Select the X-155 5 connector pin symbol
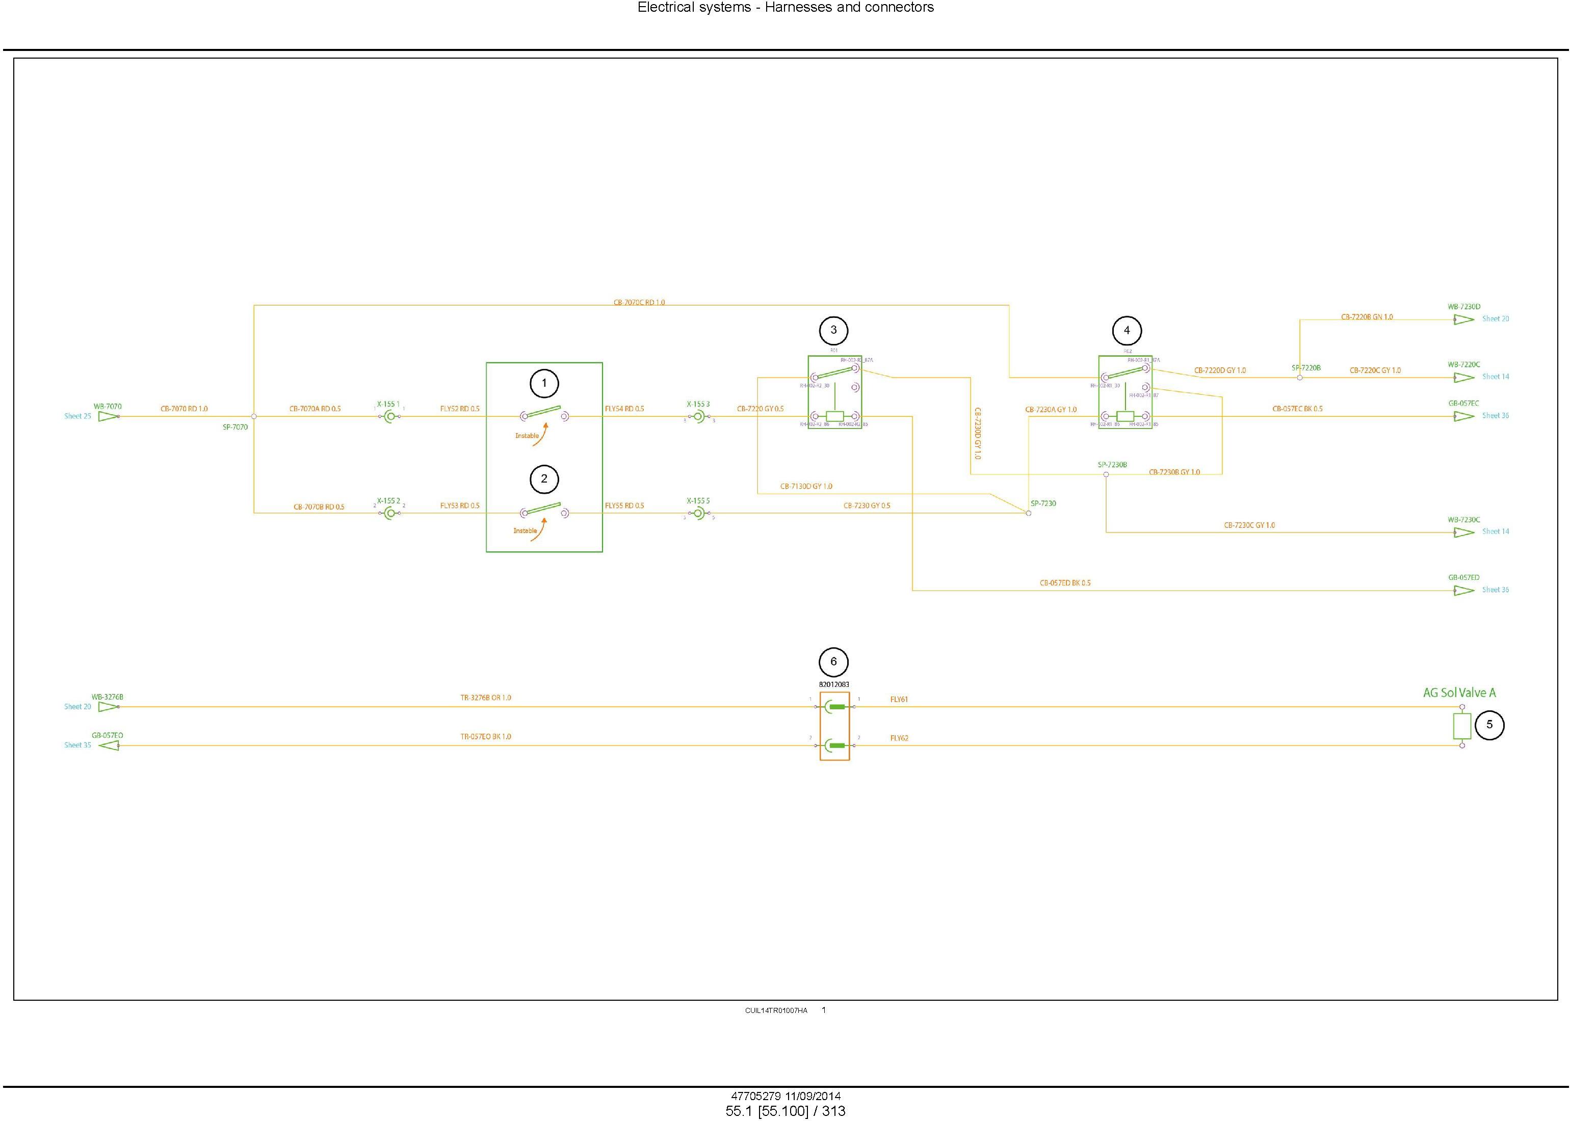This screenshot has width=1570, height=1121. pyautogui.click(x=699, y=513)
